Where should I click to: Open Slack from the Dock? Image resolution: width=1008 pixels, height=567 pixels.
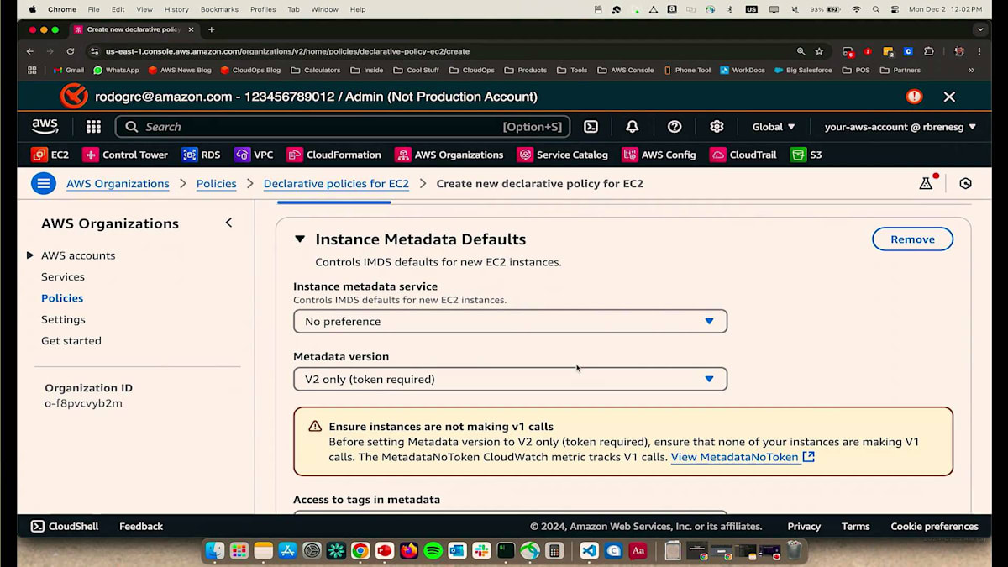pos(481,551)
